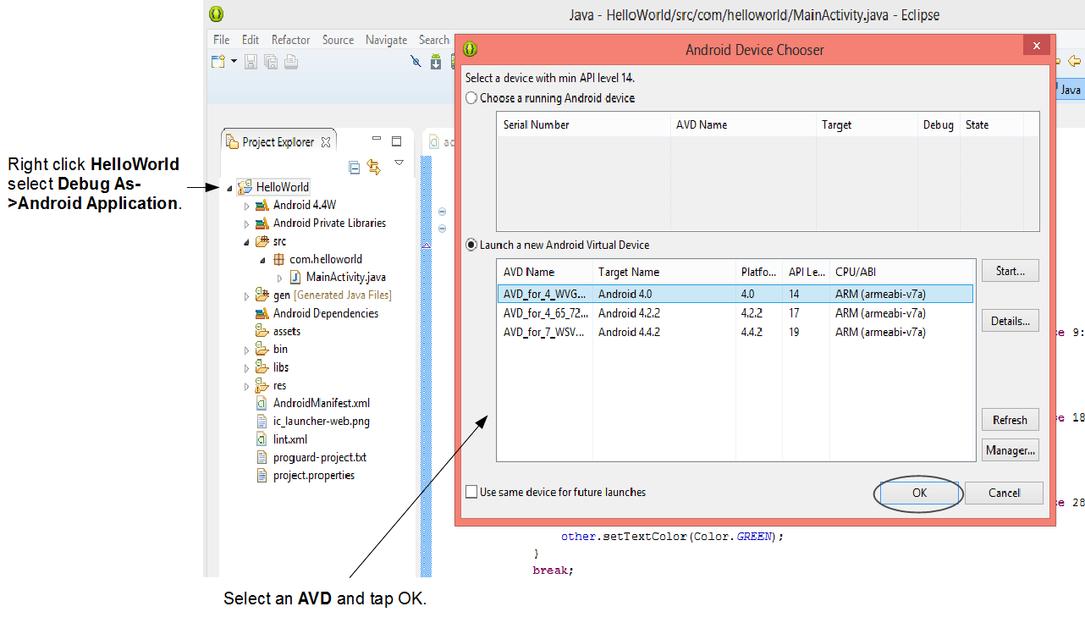Click the Save icon in toolbar

coord(251,61)
